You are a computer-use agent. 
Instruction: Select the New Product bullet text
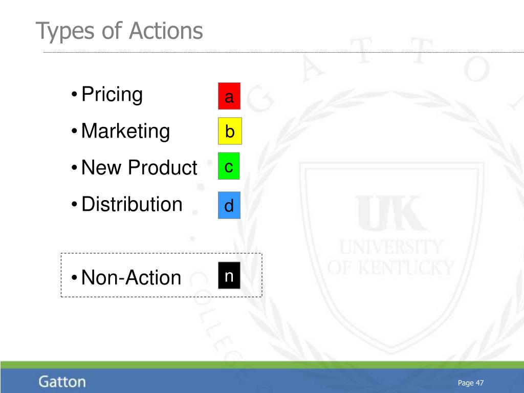pos(139,167)
